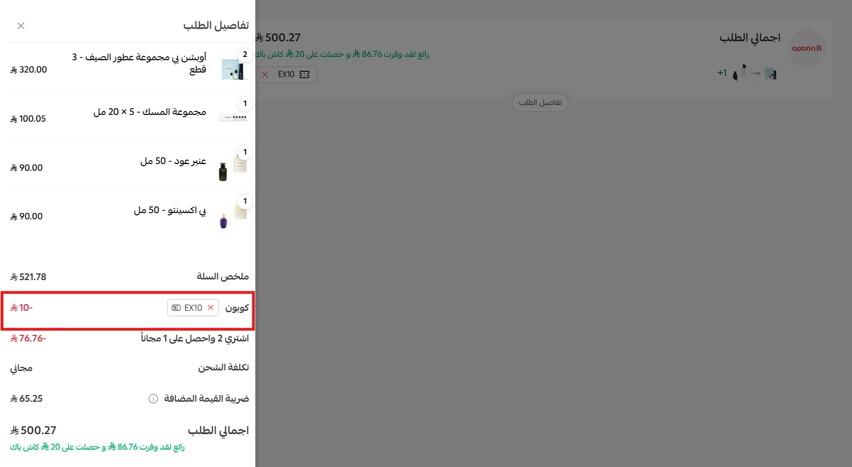Screen dimensions: 852x467
Task: Click the VAT info icon
Action: (153, 399)
